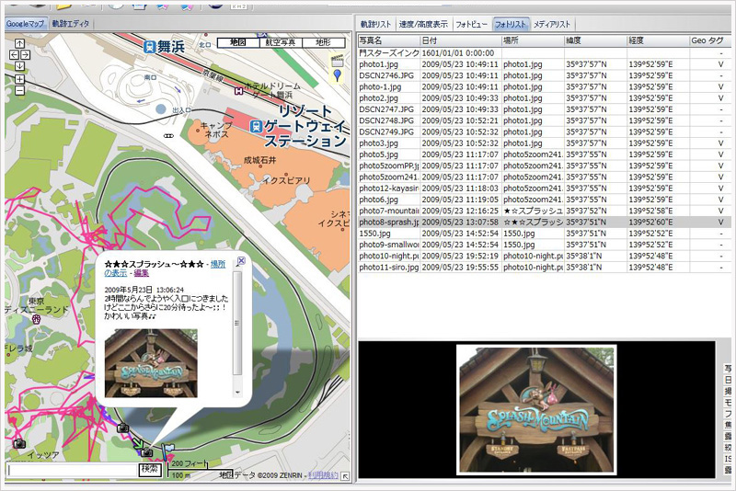Select the photo7-mountain photo row
The height and width of the screenshot is (491, 736).
(545, 211)
